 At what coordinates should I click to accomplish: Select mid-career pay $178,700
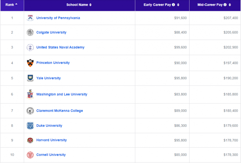pyautogui.click(x=231, y=140)
